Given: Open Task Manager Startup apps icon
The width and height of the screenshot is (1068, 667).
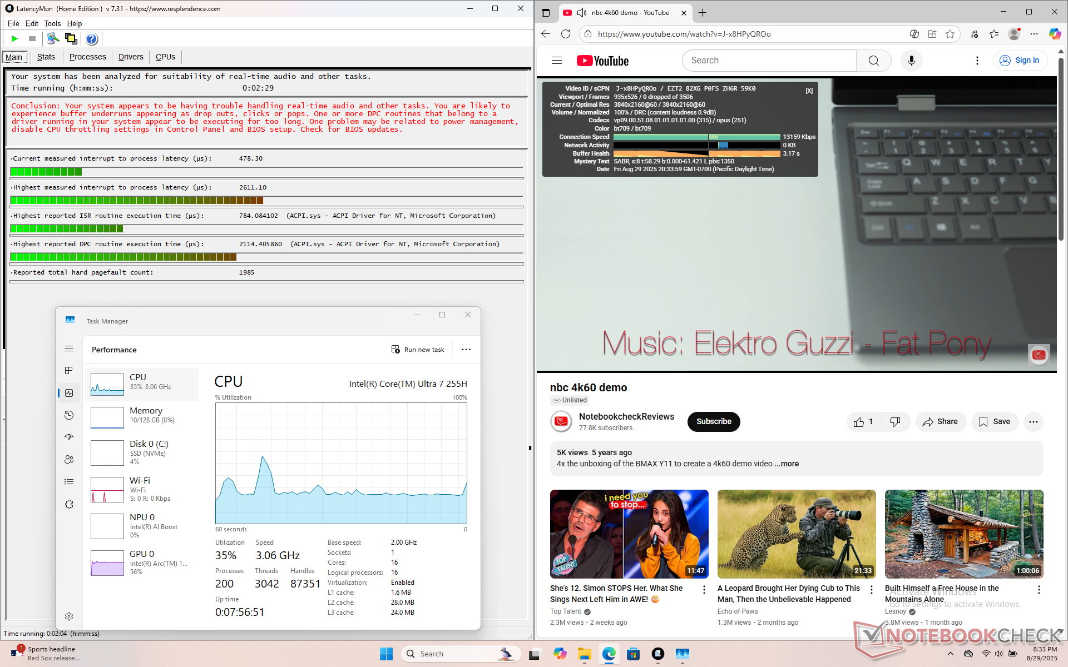Looking at the screenshot, I should pyautogui.click(x=69, y=437).
